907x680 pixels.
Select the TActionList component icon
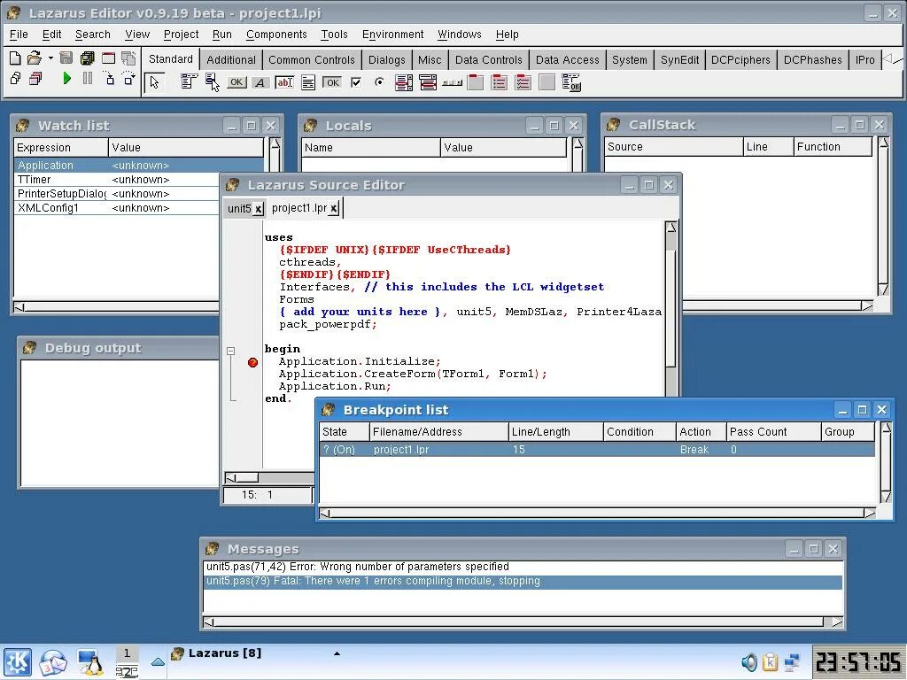[x=571, y=82]
